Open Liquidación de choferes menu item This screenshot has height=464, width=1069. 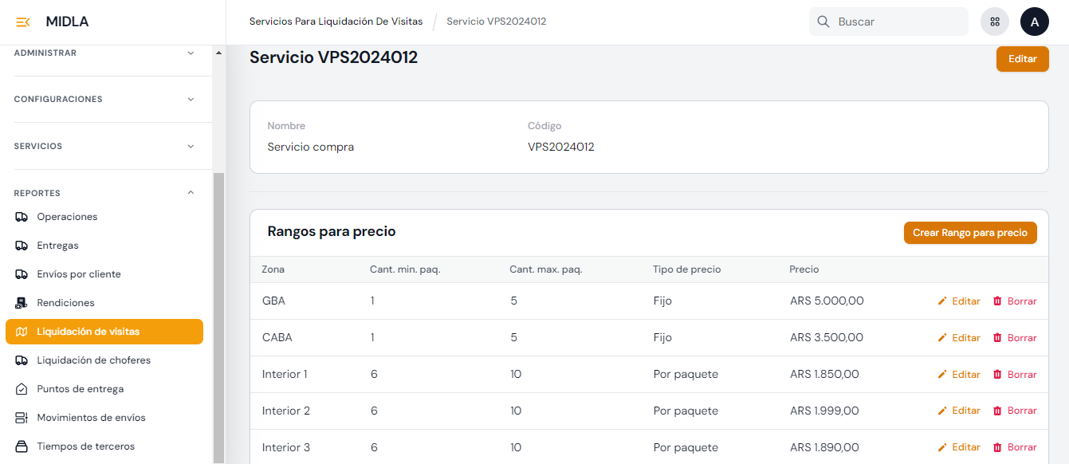click(94, 360)
